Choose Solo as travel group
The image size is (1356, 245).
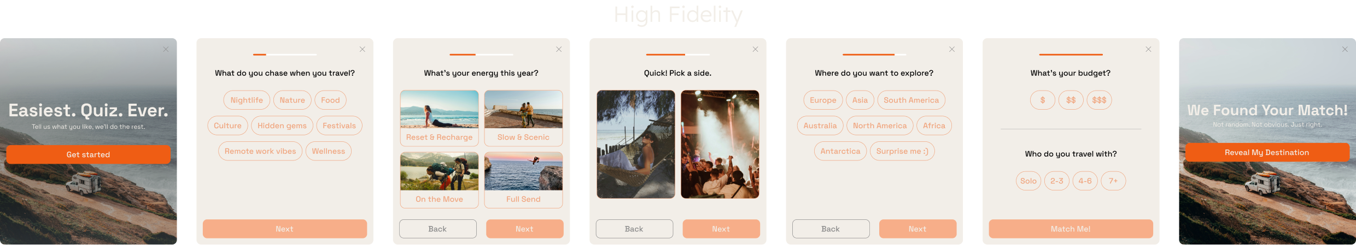click(x=1028, y=181)
